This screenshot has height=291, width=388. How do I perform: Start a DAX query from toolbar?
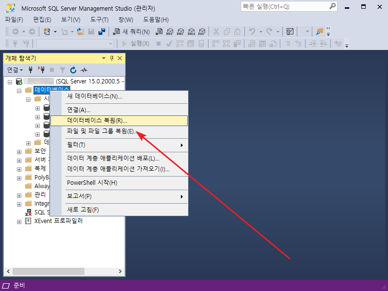202,32
